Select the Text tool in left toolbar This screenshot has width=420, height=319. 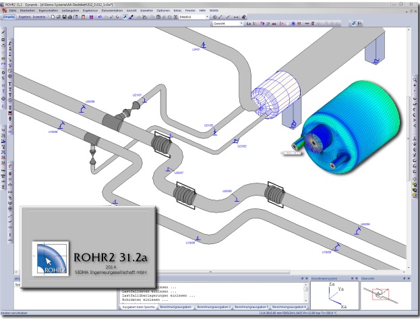pyautogui.click(x=10, y=84)
